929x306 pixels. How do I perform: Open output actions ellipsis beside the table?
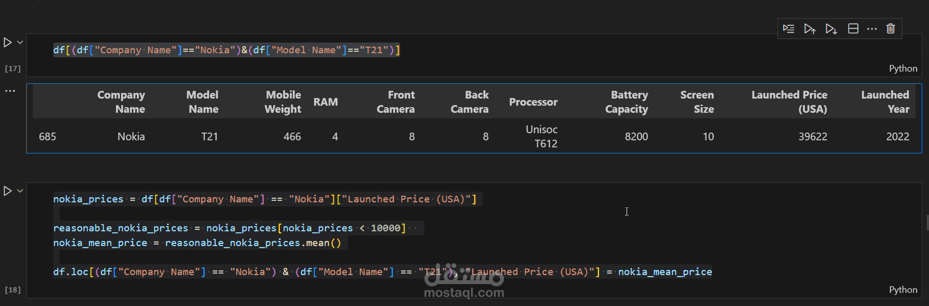click(10, 91)
